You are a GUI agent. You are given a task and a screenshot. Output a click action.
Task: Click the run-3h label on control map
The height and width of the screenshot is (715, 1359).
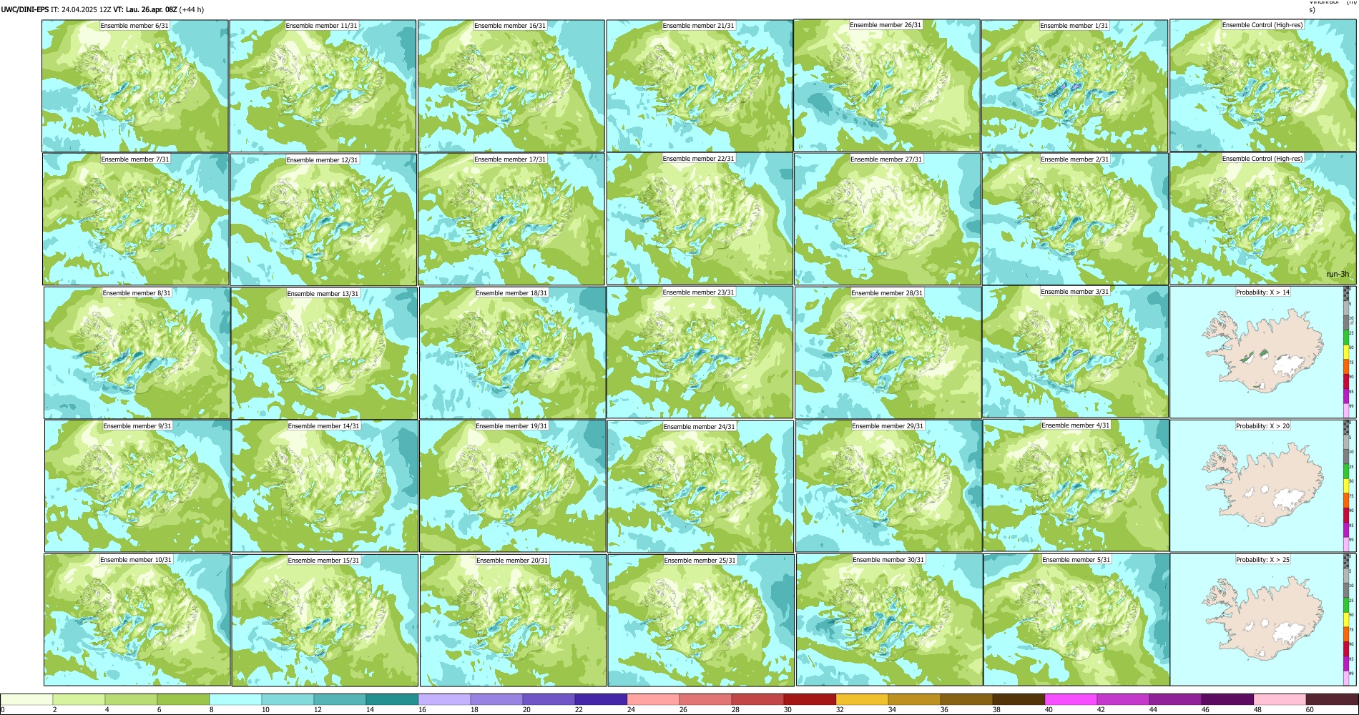[1338, 275]
